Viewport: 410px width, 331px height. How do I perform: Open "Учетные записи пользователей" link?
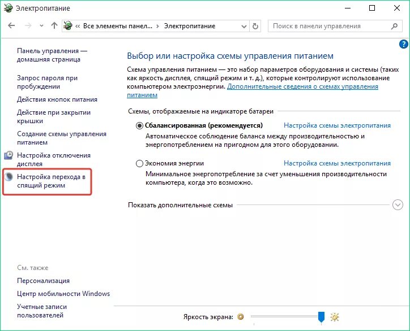point(42,311)
